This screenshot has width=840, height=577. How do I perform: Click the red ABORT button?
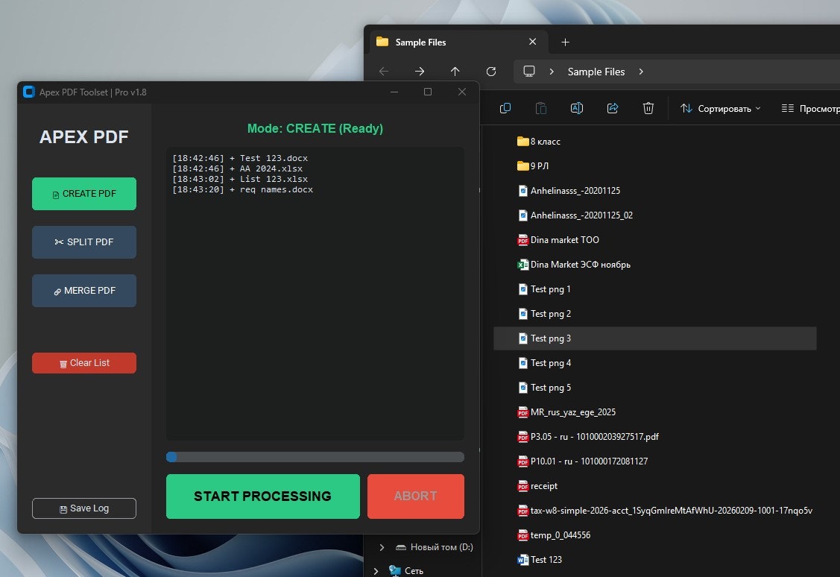416,496
